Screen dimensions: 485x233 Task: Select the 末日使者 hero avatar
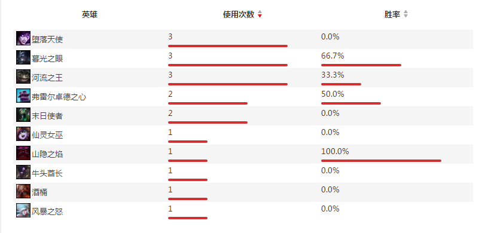[23, 115]
